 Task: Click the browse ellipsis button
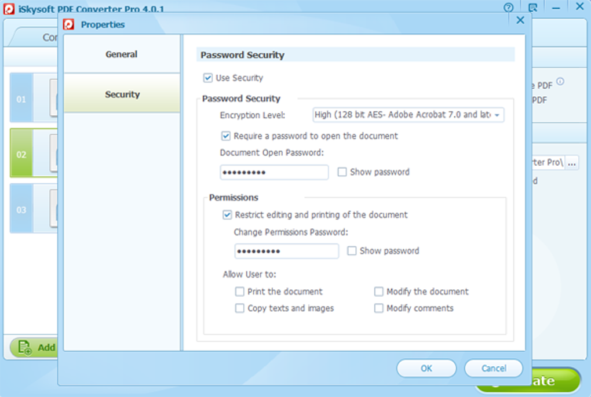(x=572, y=163)
